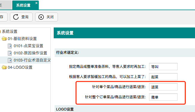Click the 等叫 input field
Image resolution: width=195 pixels, height=112 pixels.
click(x=163, y=67)
